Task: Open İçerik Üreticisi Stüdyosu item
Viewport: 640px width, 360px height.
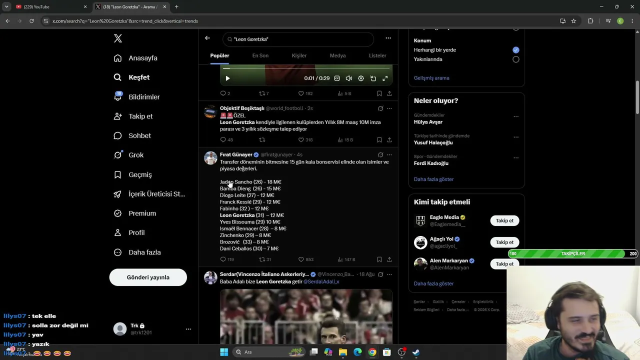Action: (x=149, y=194)
